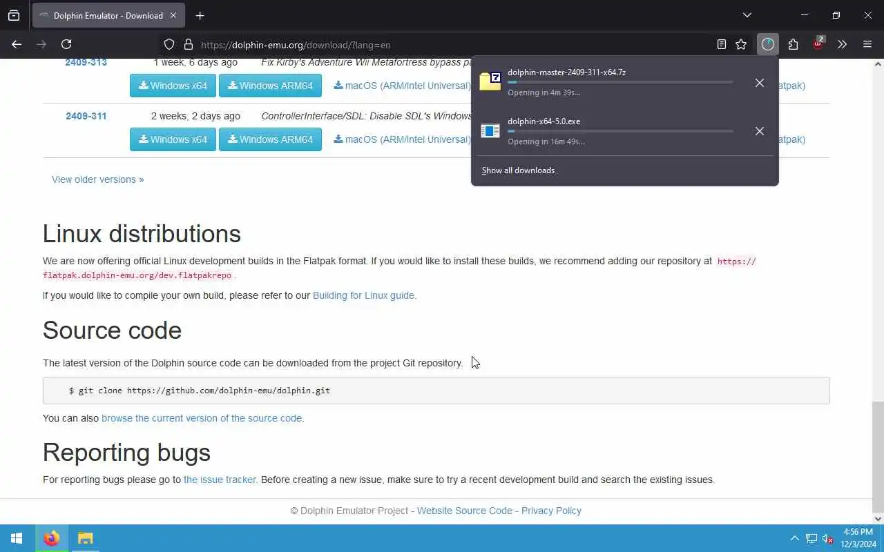Open Website Source Code footer link
The width and height of the screenshot is (884, 552).
[x=465, y=511]
